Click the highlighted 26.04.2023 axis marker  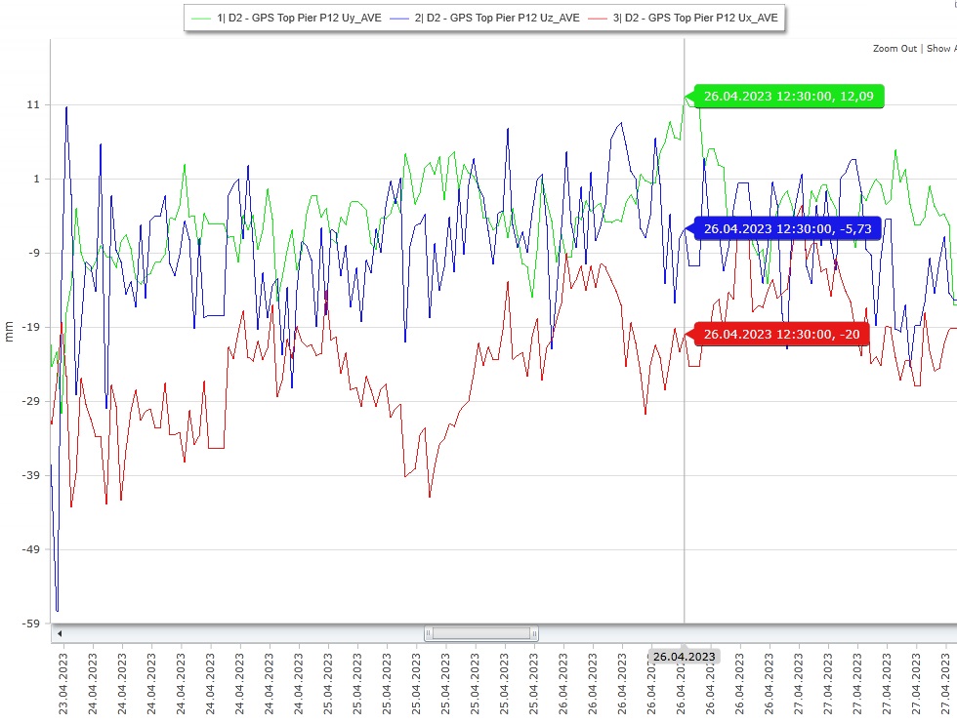[684, 657]
